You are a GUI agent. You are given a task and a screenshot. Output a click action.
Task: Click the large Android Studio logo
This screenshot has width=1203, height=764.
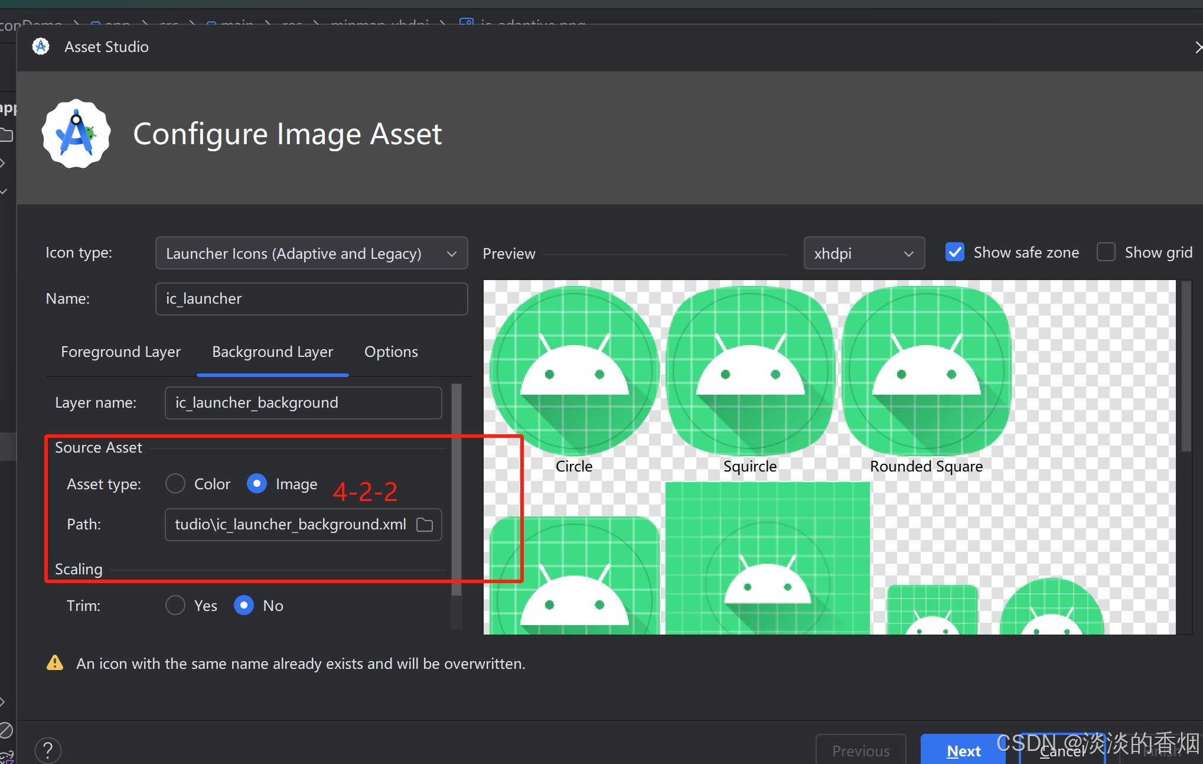click(76, 134)
